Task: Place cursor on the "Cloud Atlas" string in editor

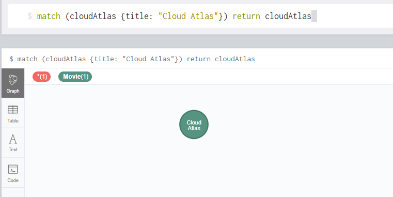Action: point(188,16)
